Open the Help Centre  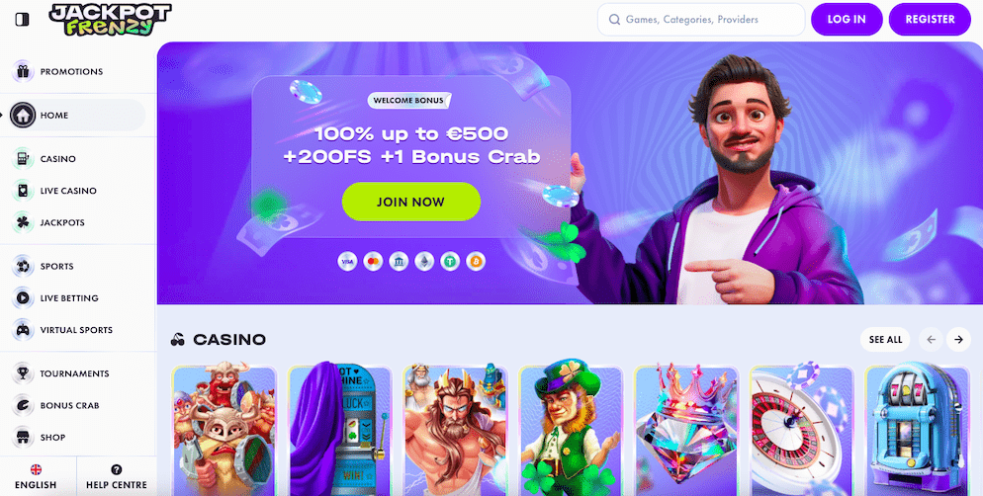click(x=117, y=476)
